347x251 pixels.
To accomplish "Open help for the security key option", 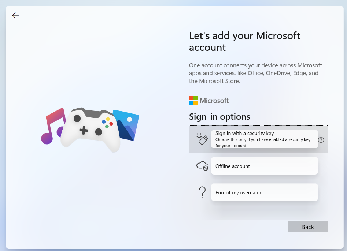I will point(321,140).
